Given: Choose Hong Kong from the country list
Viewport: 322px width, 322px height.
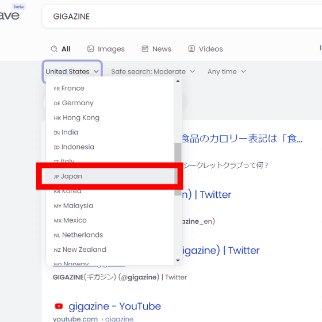Looking at the screenshot, I should point(110,118).
